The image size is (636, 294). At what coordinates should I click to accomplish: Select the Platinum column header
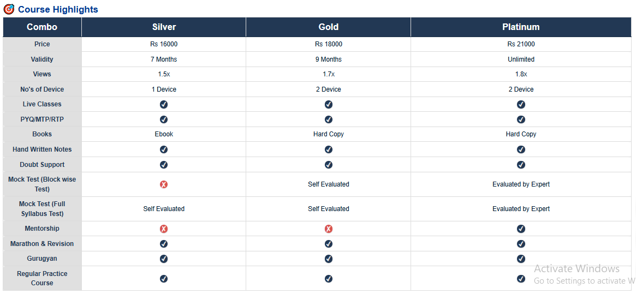(x=521, y=27)
